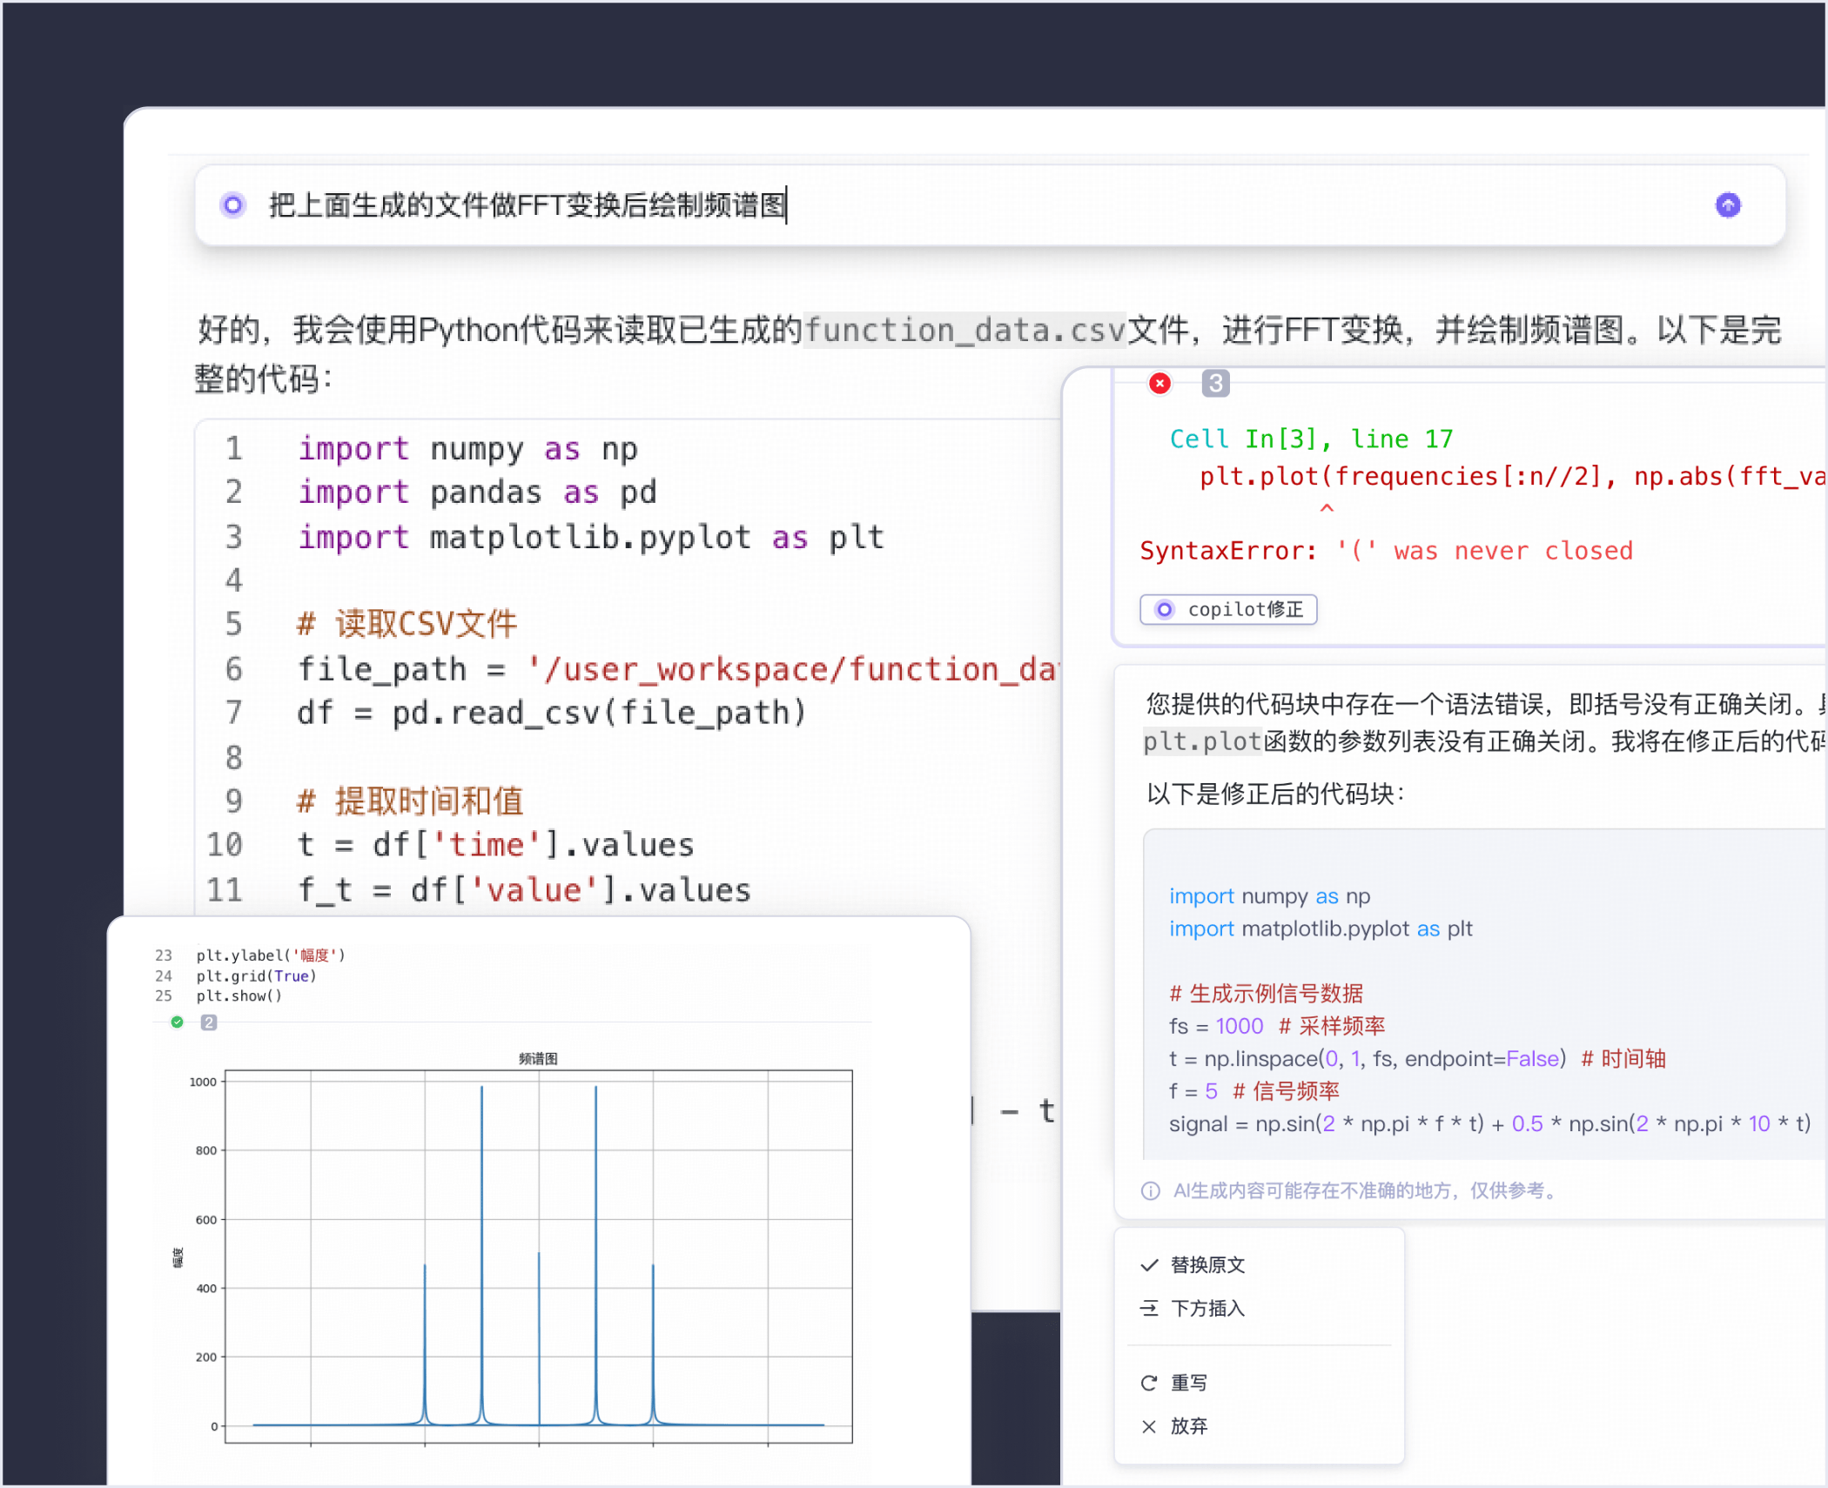Choose 重写 to regenerate the correction
Image resolution: width=1828 pixels, height=1488 pixels.
(x=1190, y=1382)
